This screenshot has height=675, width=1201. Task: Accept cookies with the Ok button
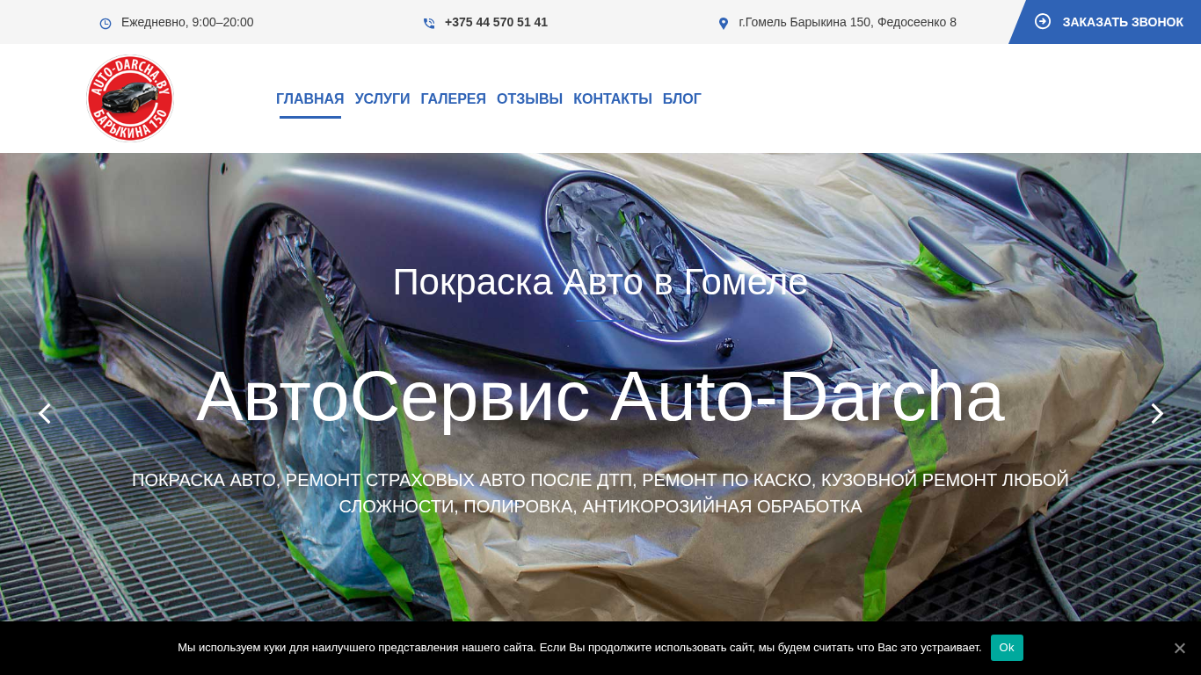tap(1007, 648)
